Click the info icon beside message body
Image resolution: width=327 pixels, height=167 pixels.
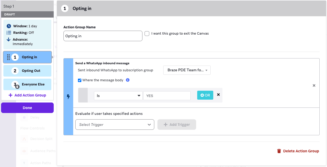128,80
